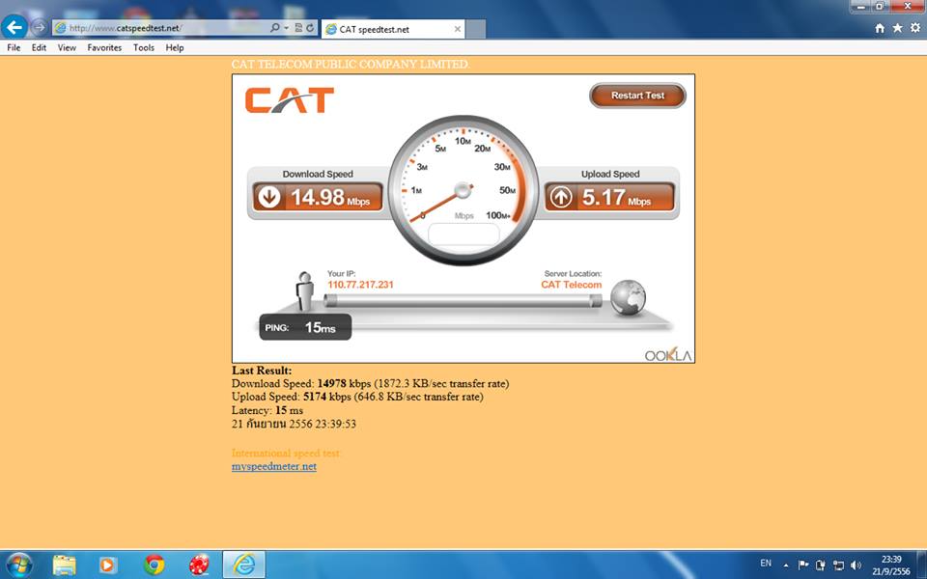Show hidden system tray icons
The image size is (927, 579).
click(786, 565)
